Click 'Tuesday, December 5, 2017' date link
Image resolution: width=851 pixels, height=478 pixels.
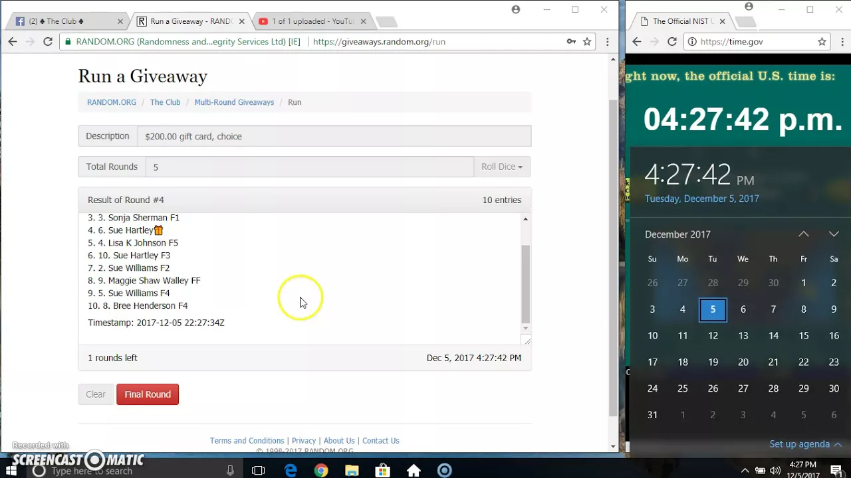[x=701, y=199]
